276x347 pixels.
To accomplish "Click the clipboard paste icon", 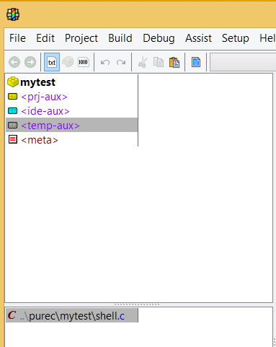I will pyautogui.click(x=174, y=62).
